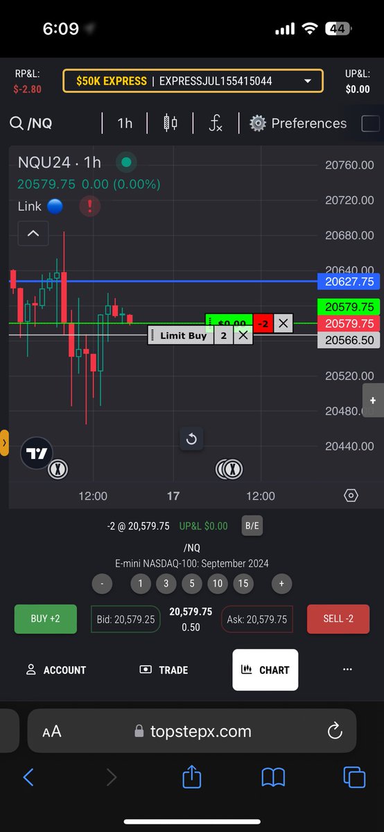Change the 1h chart interval
Viewport: 384px width, 832px height.
[125, 123]
